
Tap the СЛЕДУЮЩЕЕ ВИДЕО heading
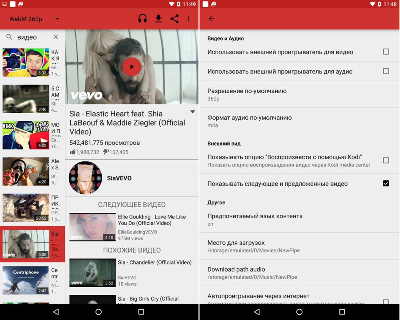click(x=132, y=205)
